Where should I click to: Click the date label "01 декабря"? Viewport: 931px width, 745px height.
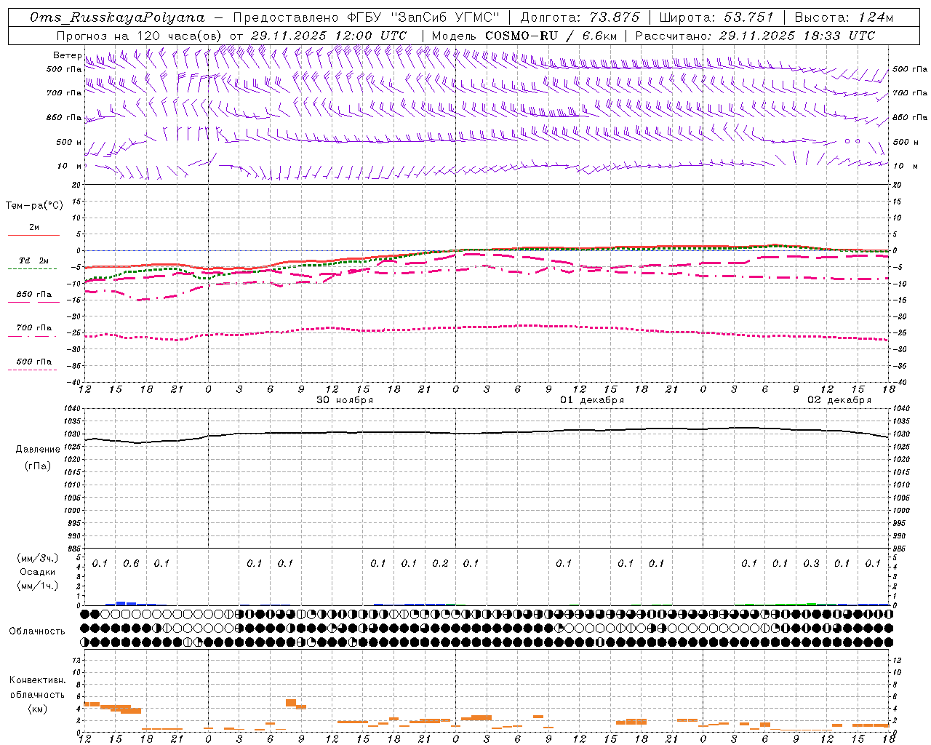(x=592, y=400)
